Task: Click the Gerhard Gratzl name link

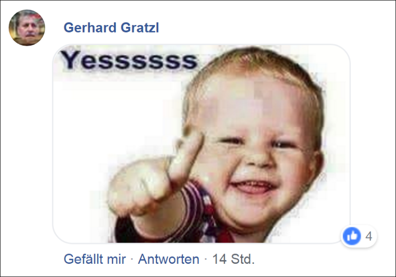Action: (x=111, y=27)
